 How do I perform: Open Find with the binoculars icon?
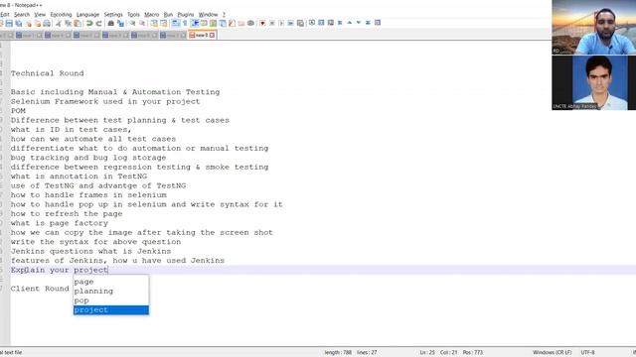click(x=110, y=23)
